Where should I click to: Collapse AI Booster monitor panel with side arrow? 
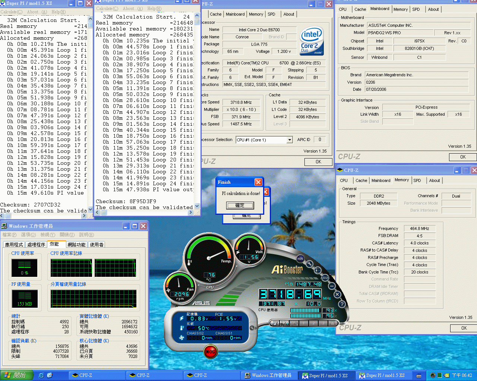click(x=252, y=328)
